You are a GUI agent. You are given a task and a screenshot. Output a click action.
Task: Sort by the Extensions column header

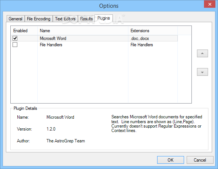[153, 31]
